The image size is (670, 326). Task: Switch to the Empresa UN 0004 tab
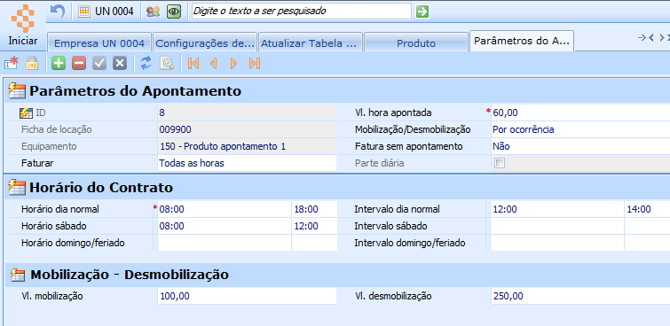(x=99, y=43)
